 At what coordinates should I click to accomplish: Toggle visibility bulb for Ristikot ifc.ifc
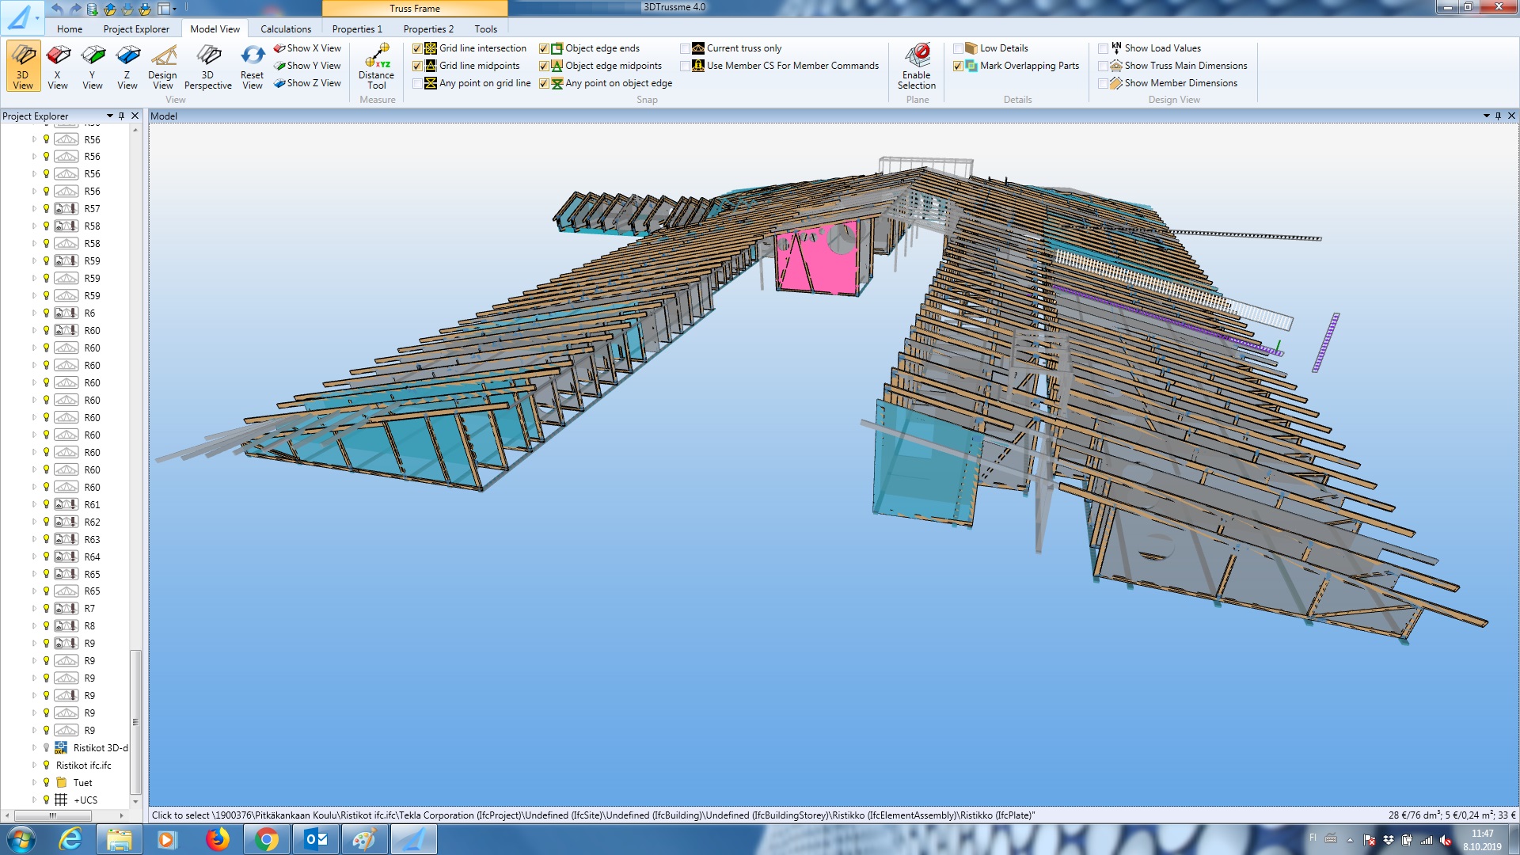(46, 765)
